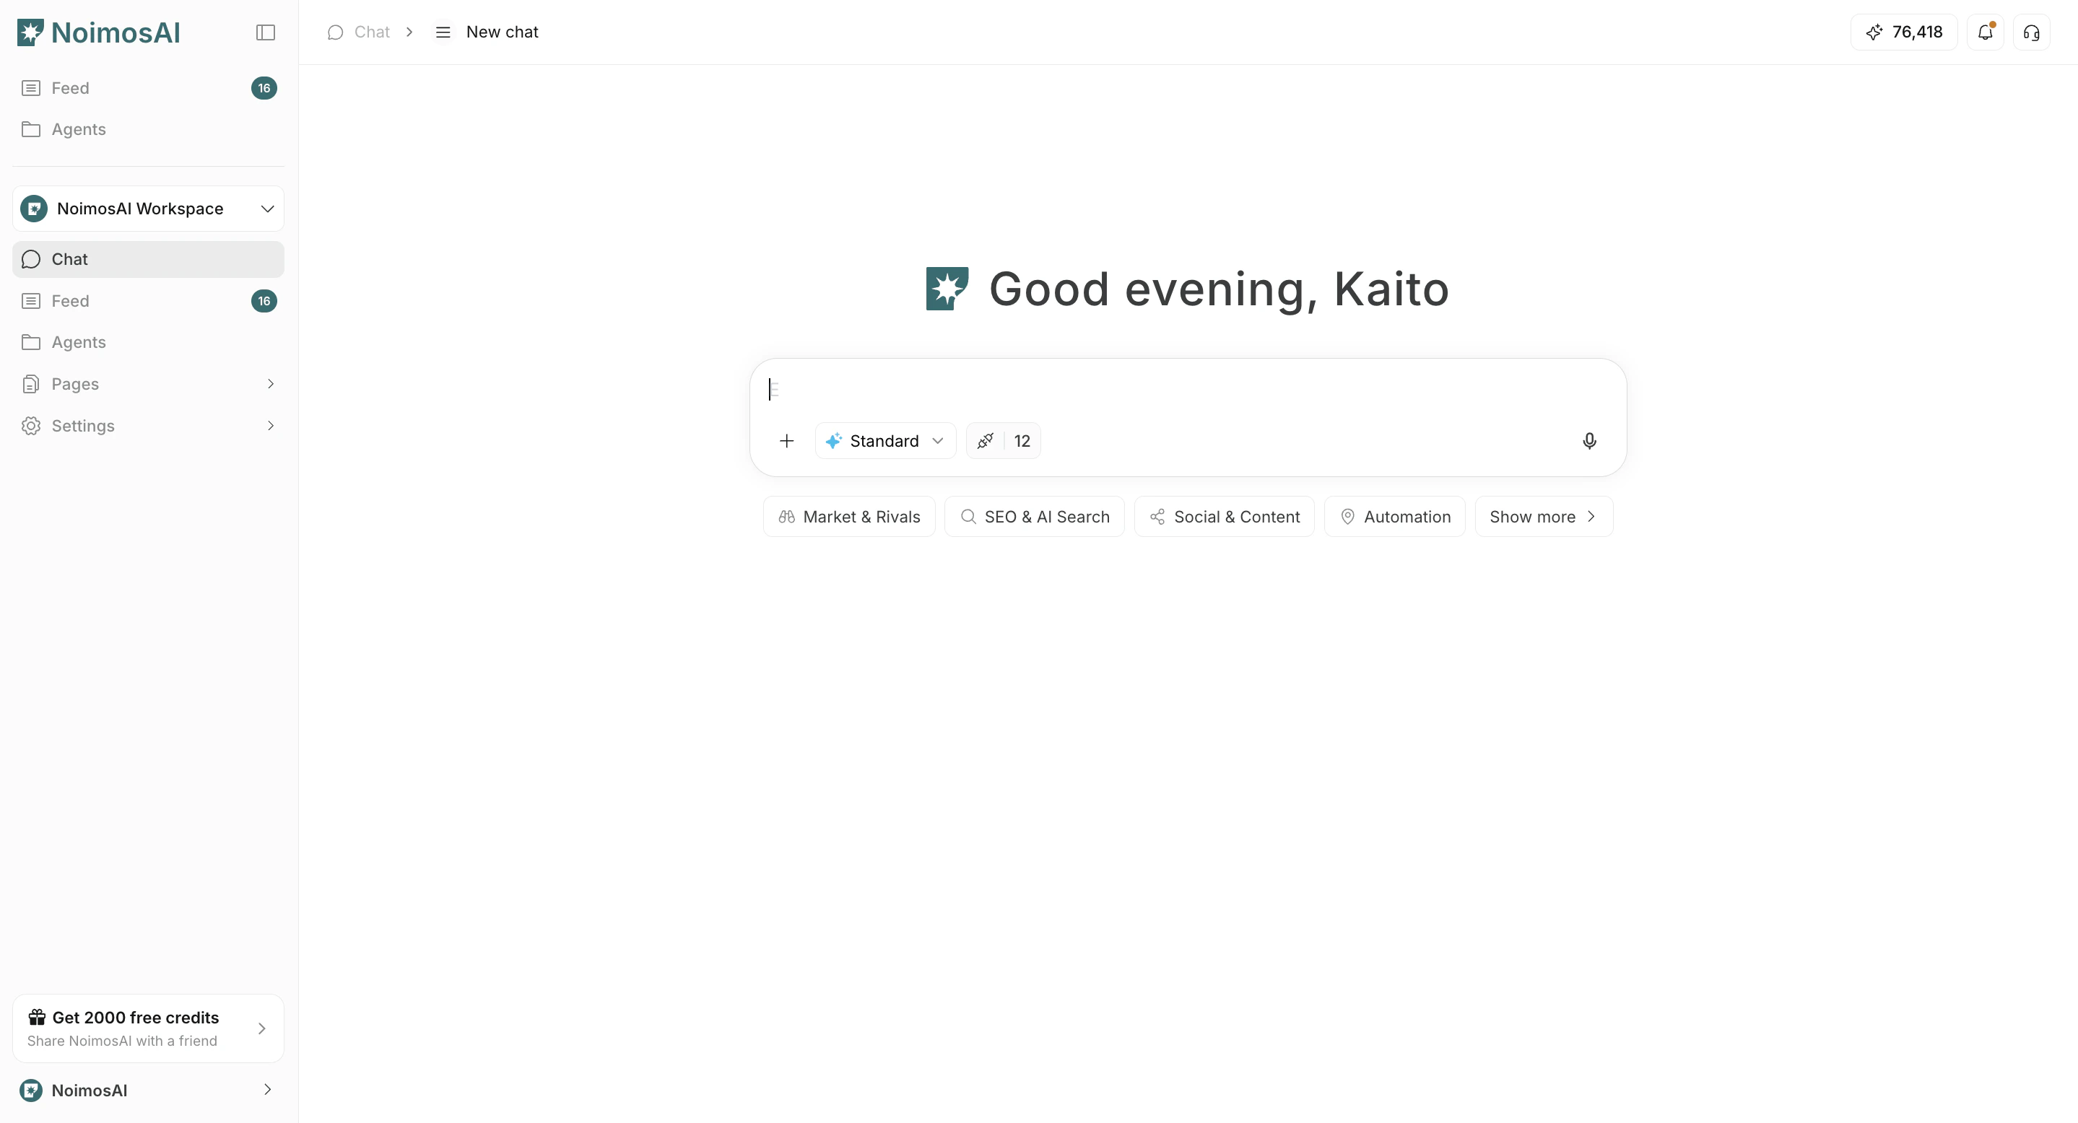Viewport: 2078px width, 1123px height.
Task: Open the NoimosAI account menu at bottom
Action: click(149, 1090)
